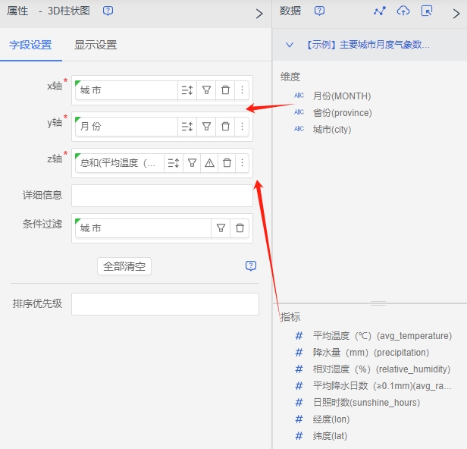
Task: Delete the z轴 平均温度 field
Action: click(227, 163)
